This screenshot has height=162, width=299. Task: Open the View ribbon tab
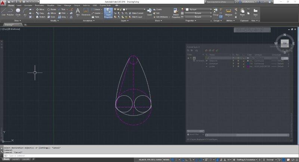(59, 5)
